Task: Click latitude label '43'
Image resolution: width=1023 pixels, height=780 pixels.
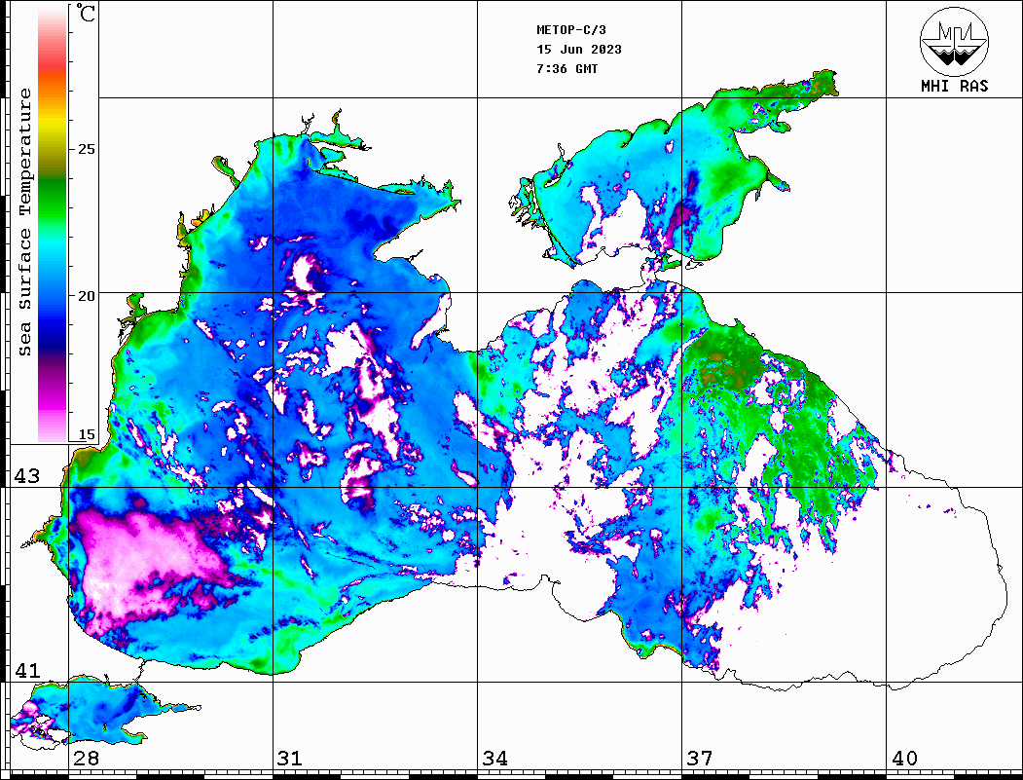Action: click(x=27, y=476)
